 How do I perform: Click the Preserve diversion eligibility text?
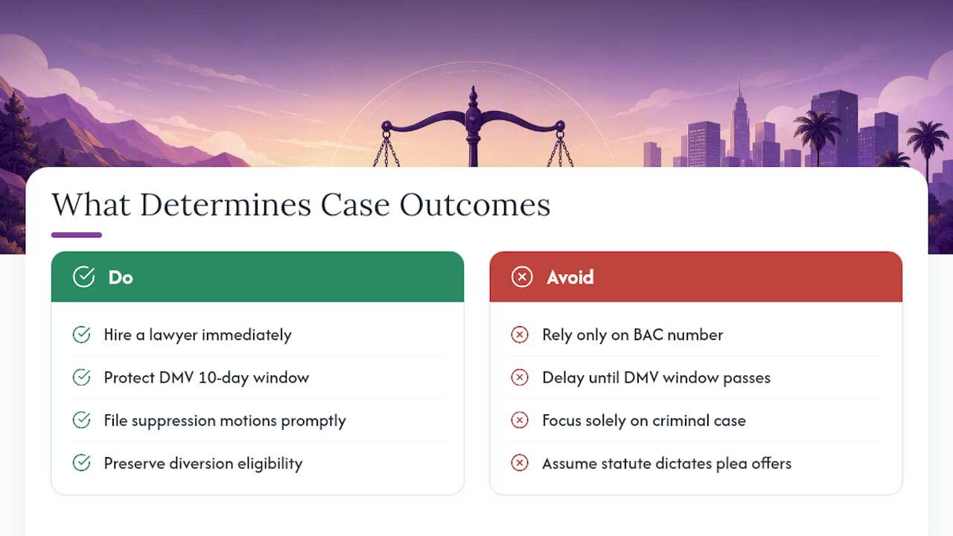point(203,463)
